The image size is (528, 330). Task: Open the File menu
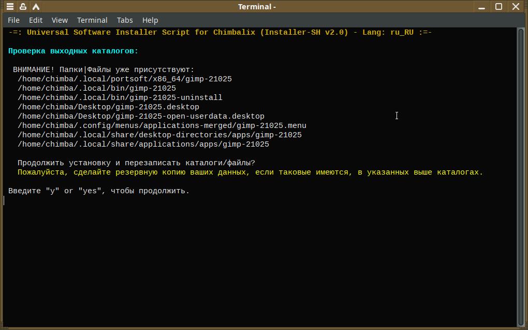13,20
